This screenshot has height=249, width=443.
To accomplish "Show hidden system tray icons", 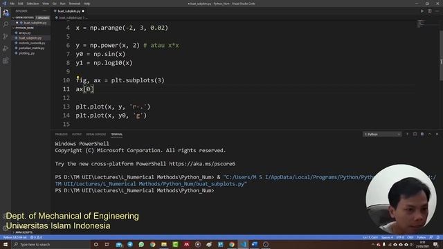I will click(x=372, y=244).
